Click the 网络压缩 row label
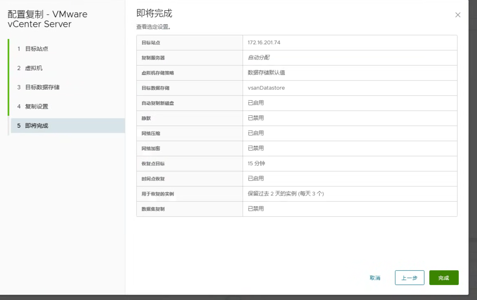Screen dimensions: 477x300 coord(151,134)
